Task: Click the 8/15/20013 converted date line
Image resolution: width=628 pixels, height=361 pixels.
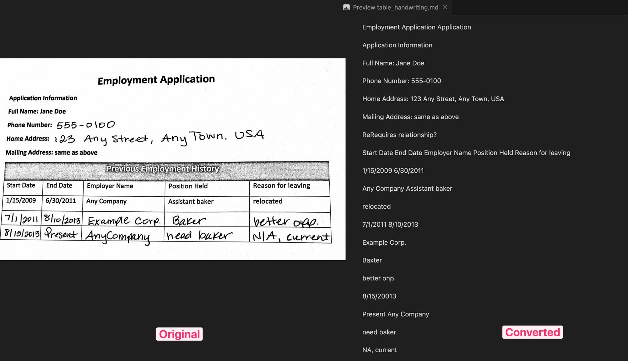Action: [x=379, y=296]
